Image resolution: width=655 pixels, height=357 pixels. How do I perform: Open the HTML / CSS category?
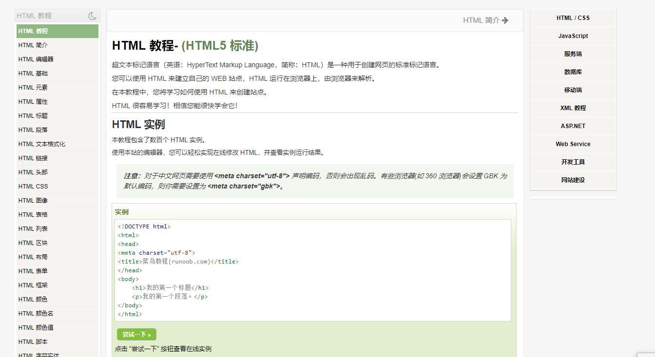click(x=573, y=18)
